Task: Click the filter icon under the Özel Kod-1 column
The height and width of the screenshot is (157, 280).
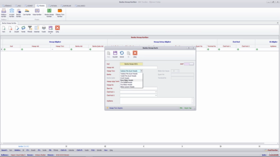Action: pyautogui.click(x=219, y=49)
